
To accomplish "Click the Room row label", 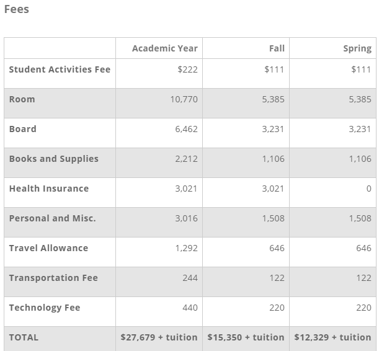I will [22, 99].
